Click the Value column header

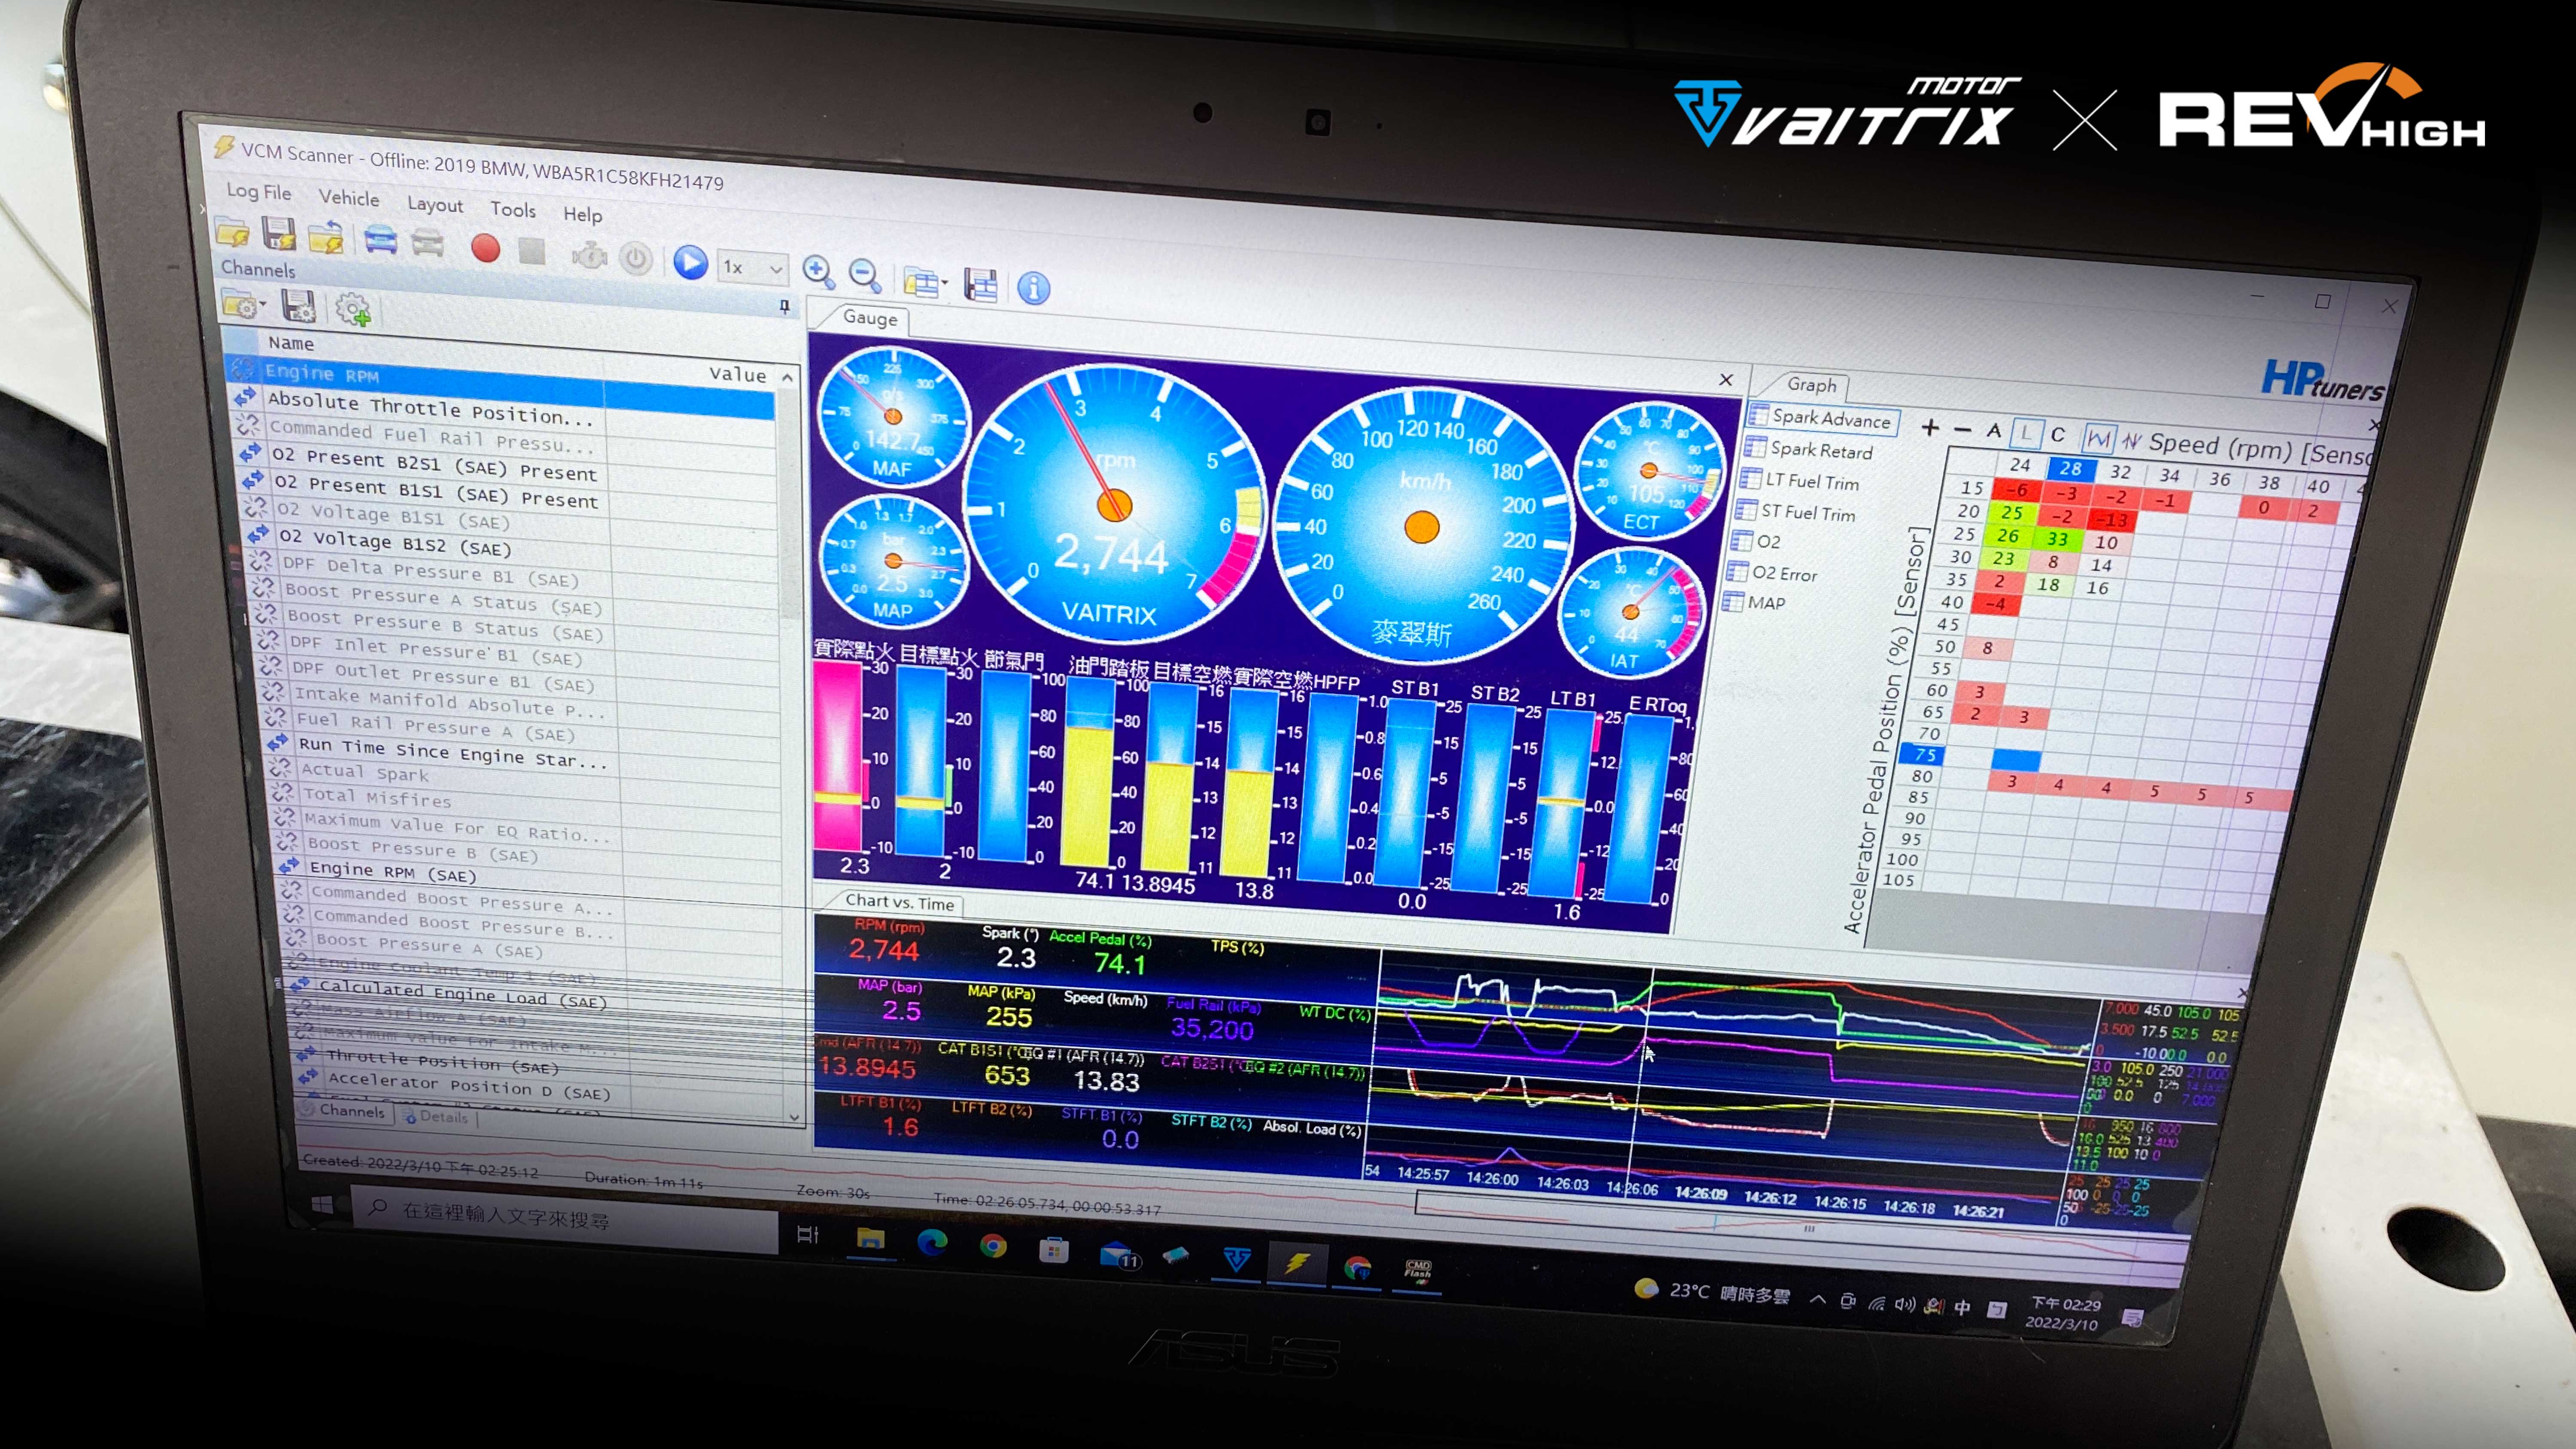point(738,375)
